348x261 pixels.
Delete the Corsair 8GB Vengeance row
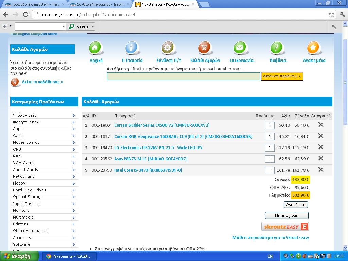tap(320, 136)
